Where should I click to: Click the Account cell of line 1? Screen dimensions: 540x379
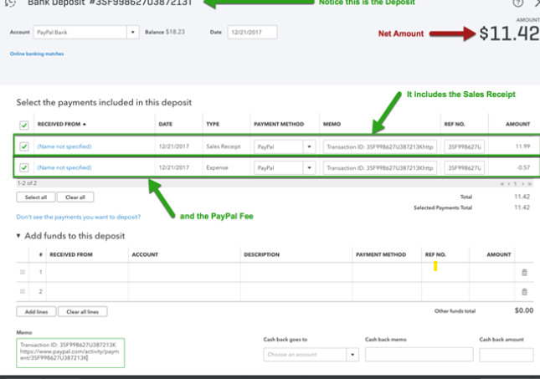pyautogui.click(x=184, y=272)
